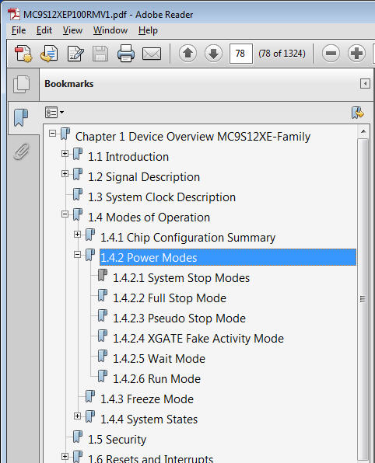Go to 1.4.2.5 Wait Mode bookmark
Viewport: 375px width, 463px height.
tap(159, 359)
